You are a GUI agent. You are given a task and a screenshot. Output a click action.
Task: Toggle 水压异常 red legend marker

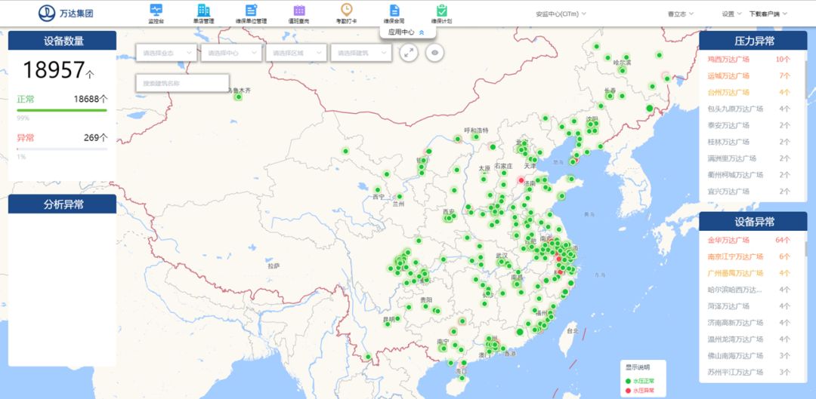628,391
